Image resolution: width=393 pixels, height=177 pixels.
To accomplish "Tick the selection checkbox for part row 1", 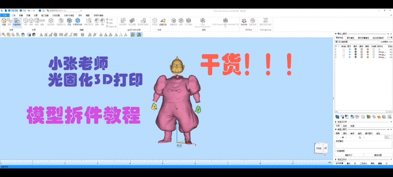I will (343, 50).
